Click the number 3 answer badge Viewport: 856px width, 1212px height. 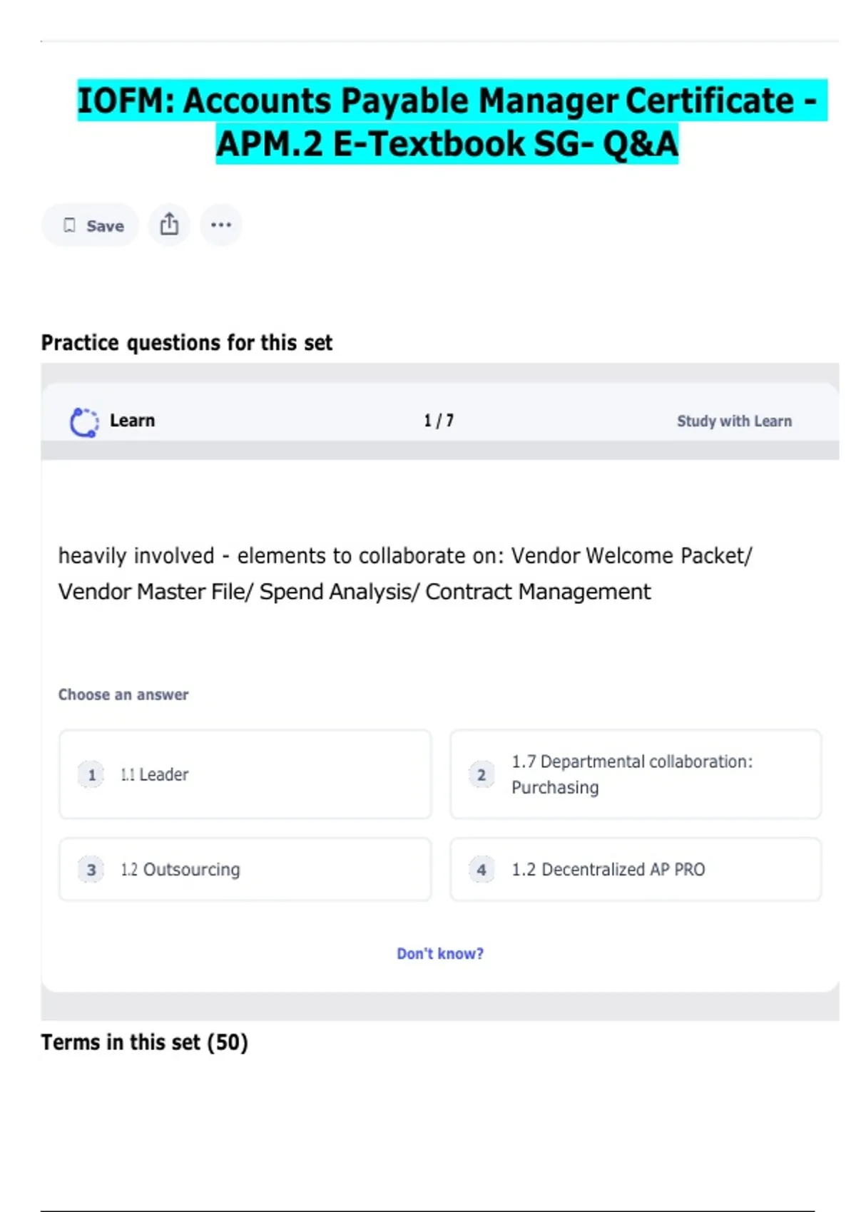[x=91, y=870]
